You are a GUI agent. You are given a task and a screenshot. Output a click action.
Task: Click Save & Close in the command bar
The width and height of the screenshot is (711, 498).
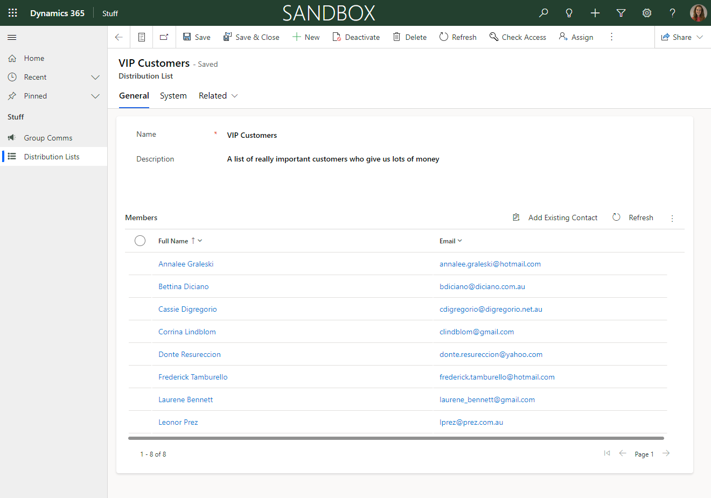click(252, 37)
